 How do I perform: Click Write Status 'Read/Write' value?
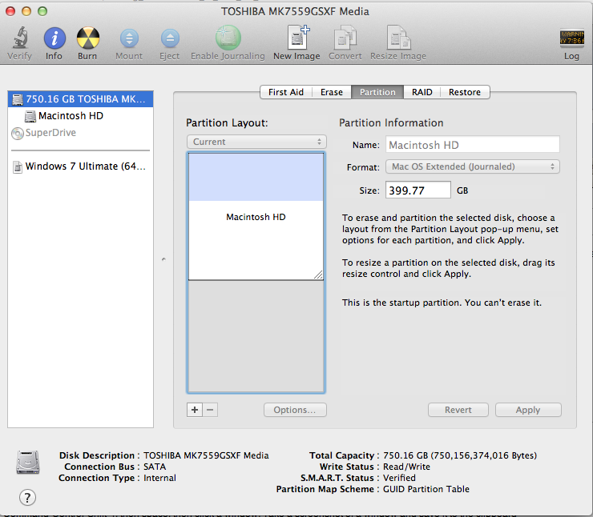coord(406,467)
